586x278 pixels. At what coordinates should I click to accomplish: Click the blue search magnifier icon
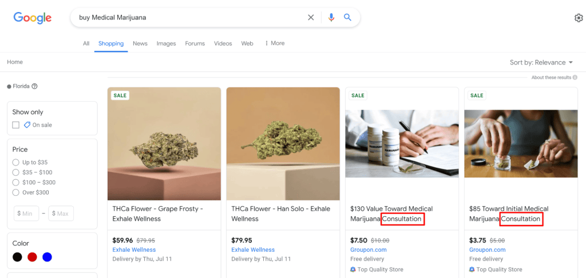pos(347,18)
